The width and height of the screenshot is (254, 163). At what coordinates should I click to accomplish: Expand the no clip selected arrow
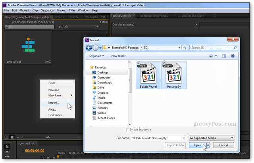pyautogui.click(x=196, y=25)
